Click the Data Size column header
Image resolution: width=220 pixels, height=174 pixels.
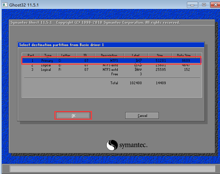pyautogui.click(x=184, y=55)
